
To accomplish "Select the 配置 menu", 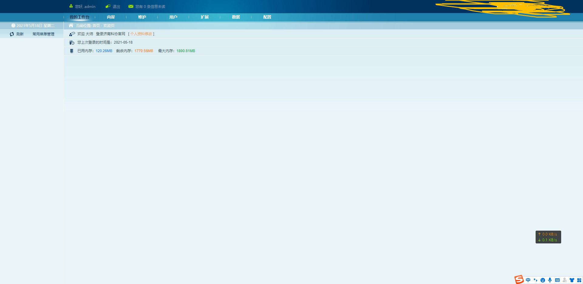I will point(267,17).
